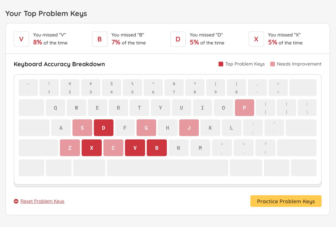Click the highlighted C key on keyboard
Viewport: 336px width, 227px height.
[113, 148]
